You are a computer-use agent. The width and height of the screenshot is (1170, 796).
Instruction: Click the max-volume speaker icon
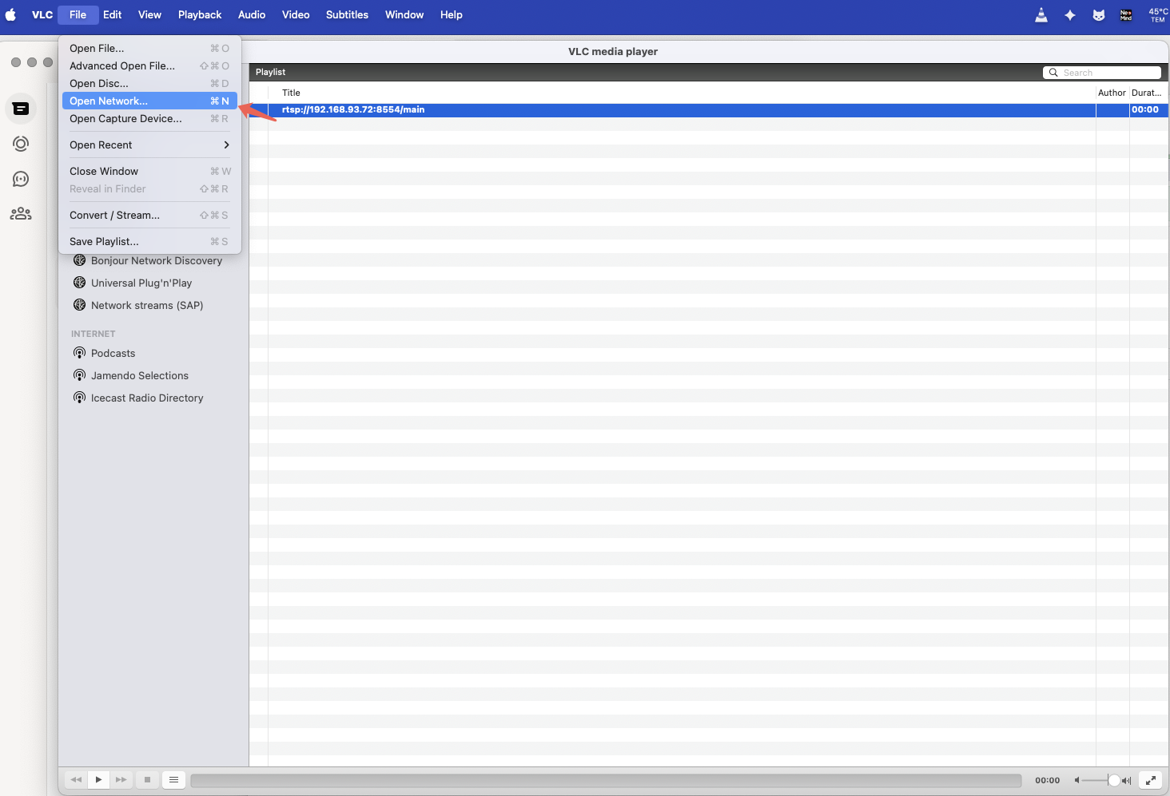pyautogui.click(x=1126, y=781)
